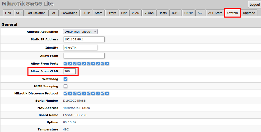
Task: Switch to the Hist tab
Action: [x=124, y=13]
